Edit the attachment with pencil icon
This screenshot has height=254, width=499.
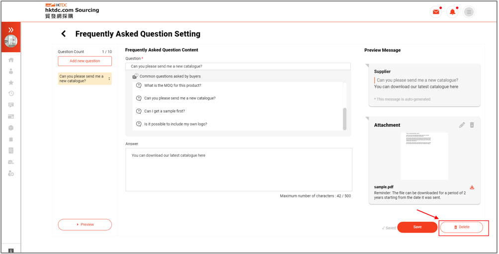coord(462,125)
